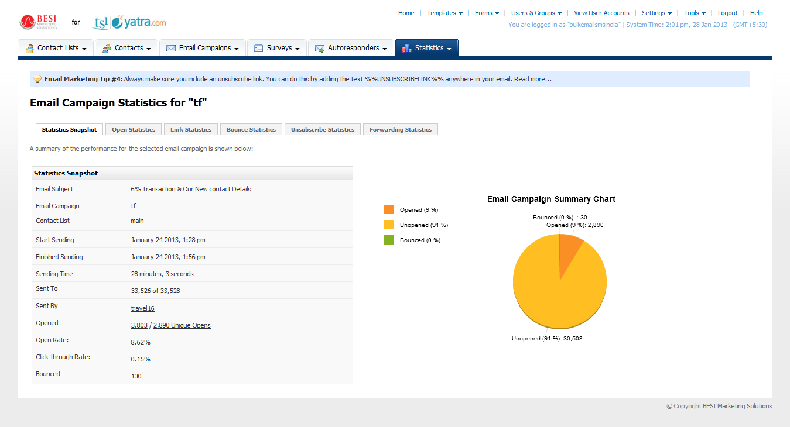Open the Users & Groups dropdown
The height and width of the screenshot is (427, 790).
(536, 13)
